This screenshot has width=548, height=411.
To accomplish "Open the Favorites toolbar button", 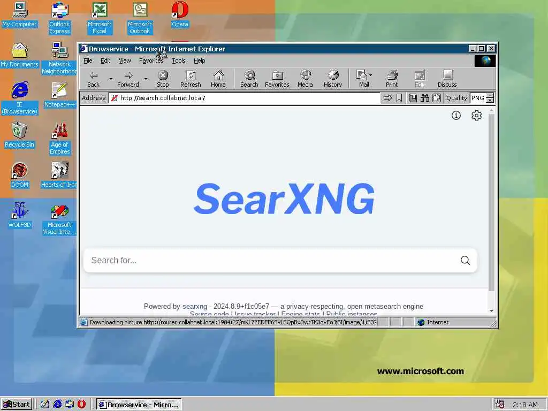I will pos(277,79).
